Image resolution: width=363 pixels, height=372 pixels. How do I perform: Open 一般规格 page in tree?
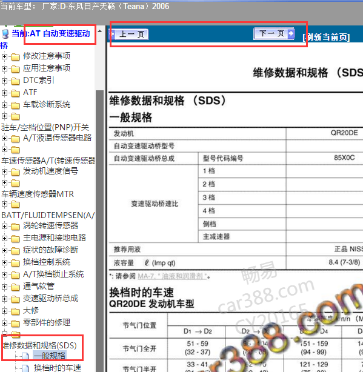point(50,356)
